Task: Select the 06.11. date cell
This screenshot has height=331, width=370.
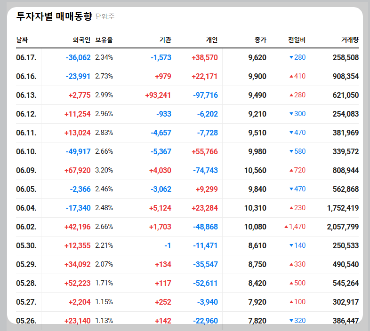Action: pos(26,133)
